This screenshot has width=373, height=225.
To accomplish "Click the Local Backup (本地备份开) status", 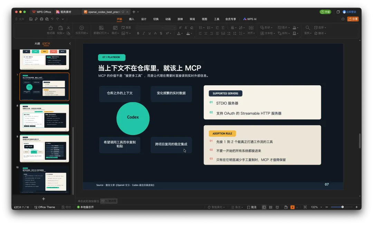I will point(85,207).
